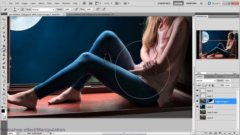This screenshot has height=135, width=240.
Task: Hide Layer 0 copy 2 visibility
Action: [x=197, y=101]
